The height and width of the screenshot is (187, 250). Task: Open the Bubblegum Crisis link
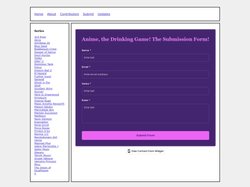click(x=45, y=49)
